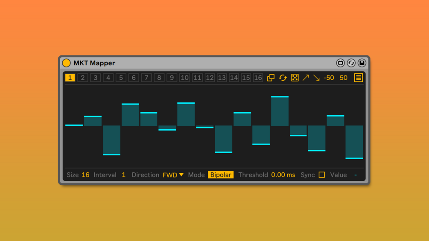Click step 2 bar in sequencer
Viewport: 429px width, 241px height.
tap(93, 121)
